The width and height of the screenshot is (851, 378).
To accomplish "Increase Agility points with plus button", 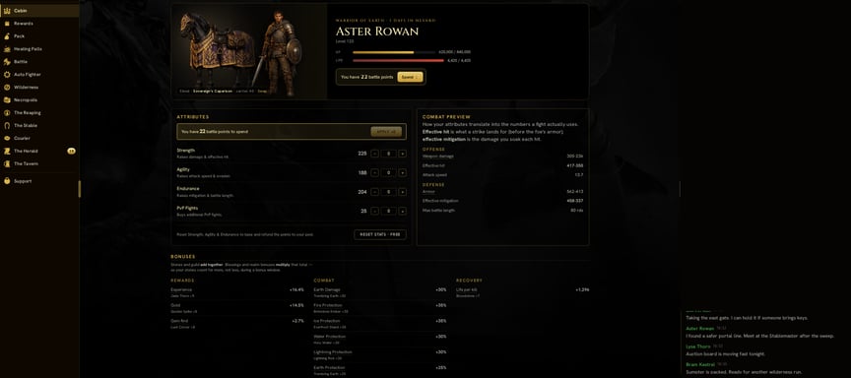I will [x=402, y=172].
